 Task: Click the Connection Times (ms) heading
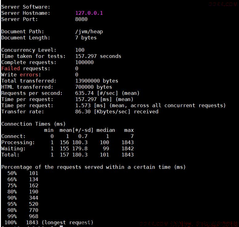pyautogui.click(x=33, y=124)
